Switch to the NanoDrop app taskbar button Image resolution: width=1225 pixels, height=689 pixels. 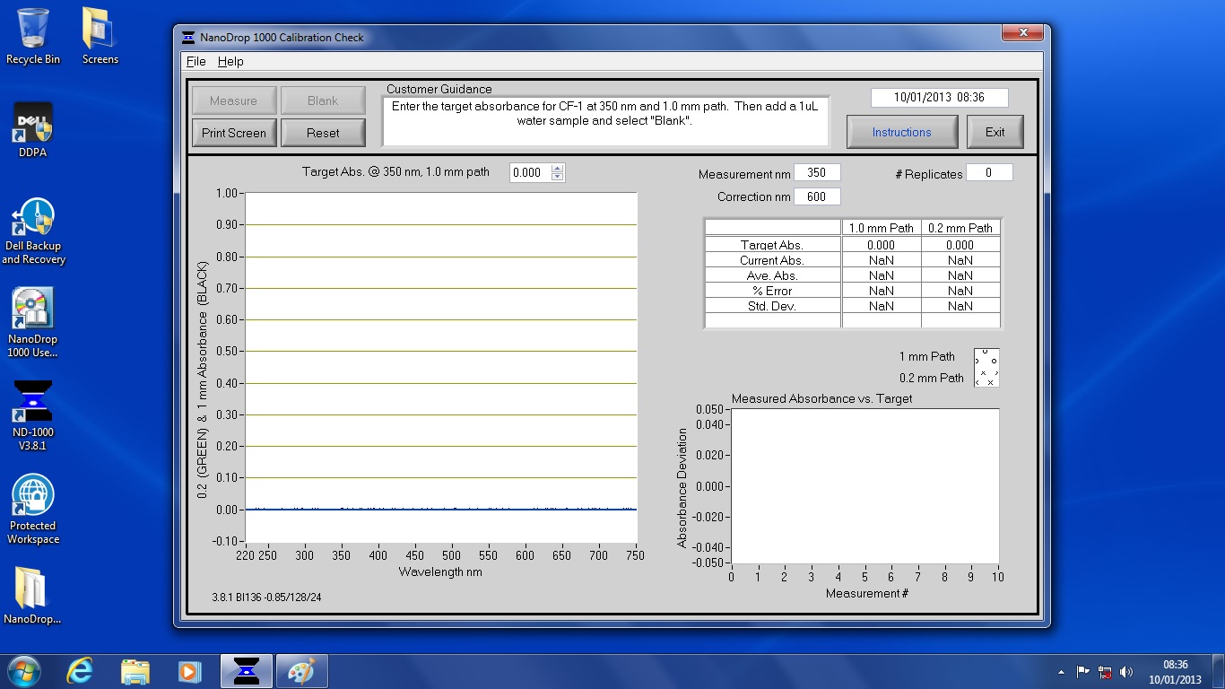[x=246, y=671]
